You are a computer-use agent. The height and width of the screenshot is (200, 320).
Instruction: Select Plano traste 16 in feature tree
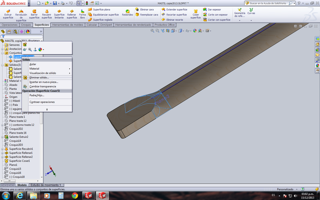tap(18, 133)
